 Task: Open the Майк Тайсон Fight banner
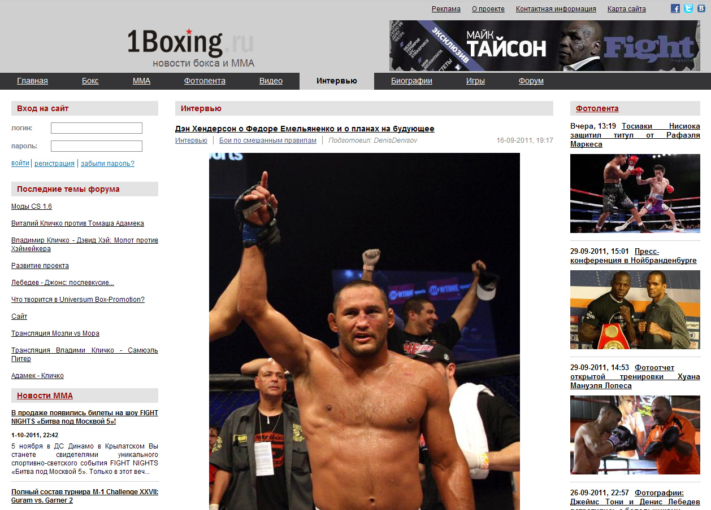point(544,46)
